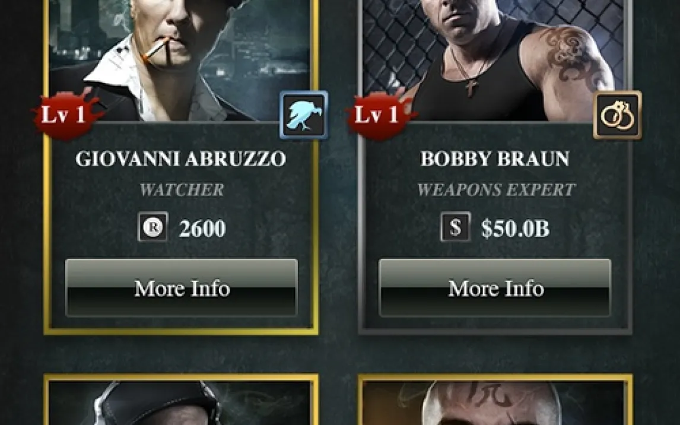Tap the WEAPONS EXPERT role text
The height and width of the screenshot is (425, 680).
tap(495, 189)
